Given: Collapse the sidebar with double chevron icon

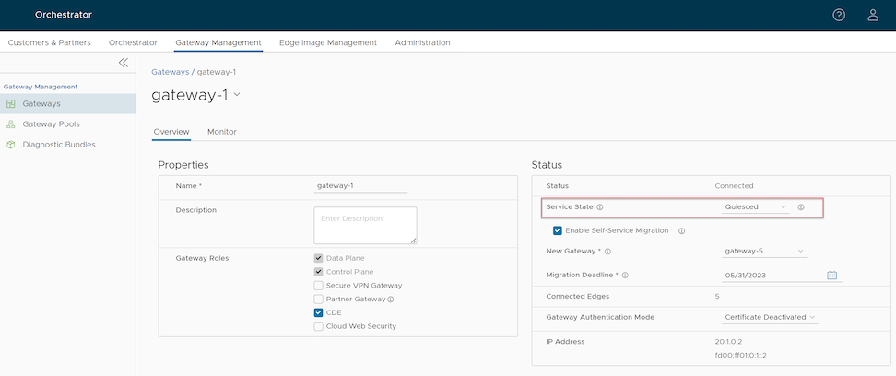Looking at the screenshot, I should click(124, 62).
